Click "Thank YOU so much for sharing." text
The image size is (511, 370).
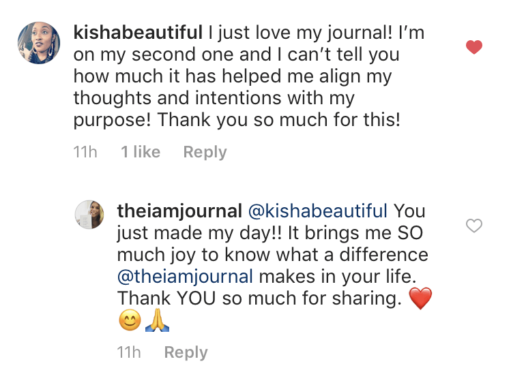[258, 298]
